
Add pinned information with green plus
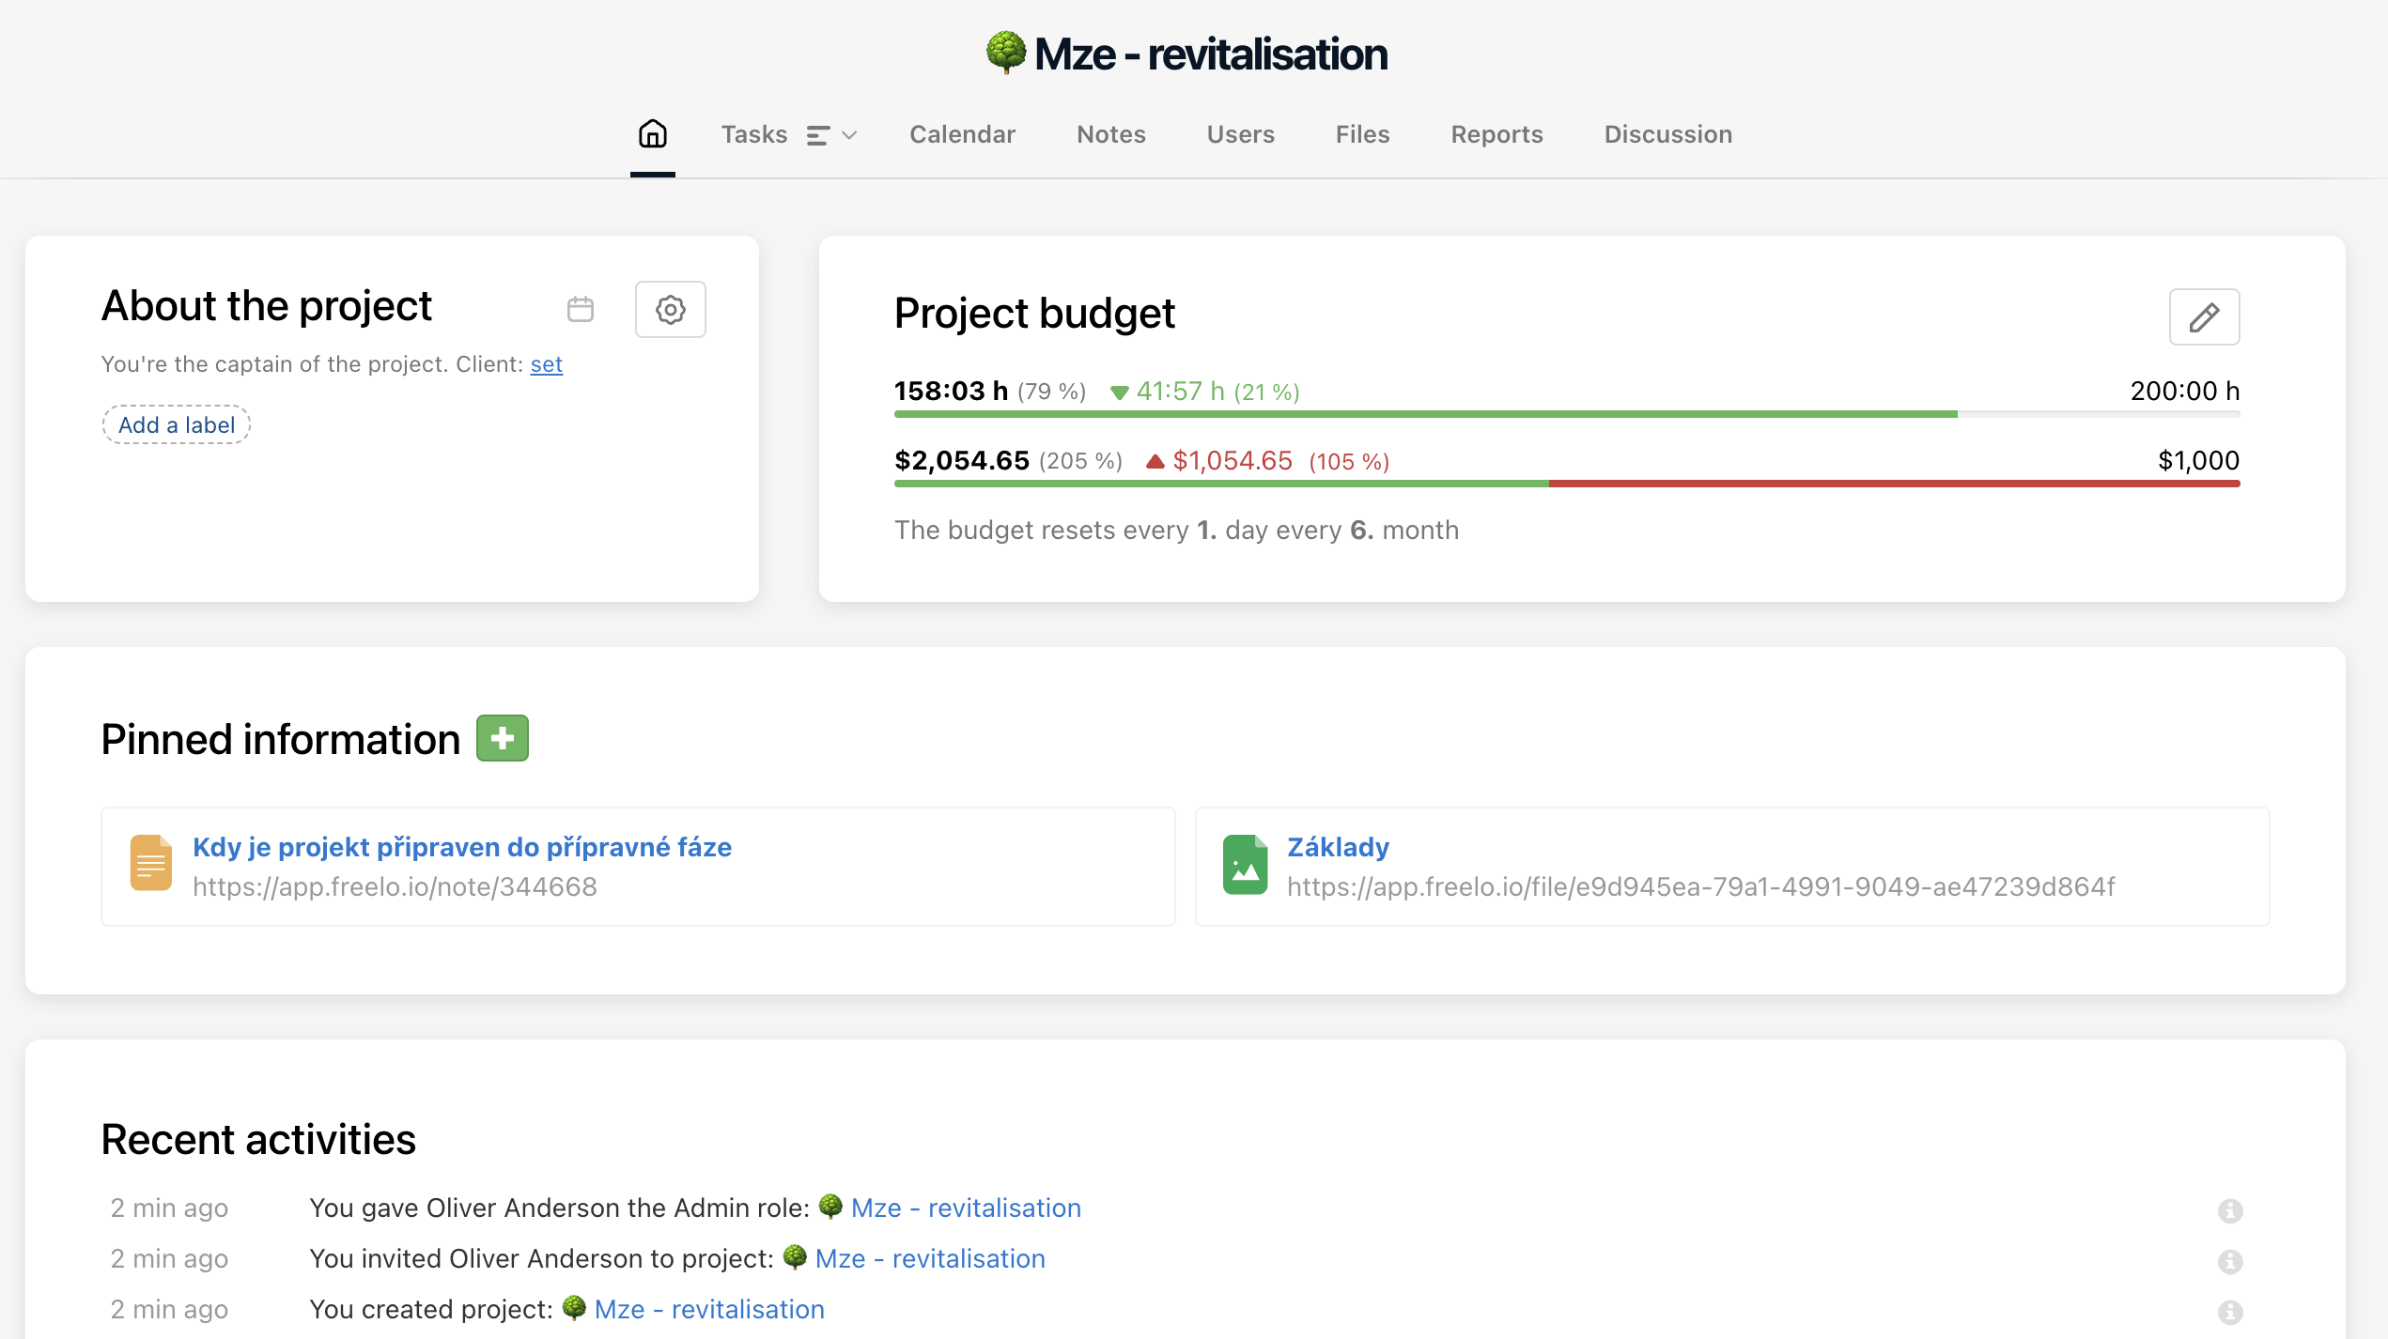(503, 738)
